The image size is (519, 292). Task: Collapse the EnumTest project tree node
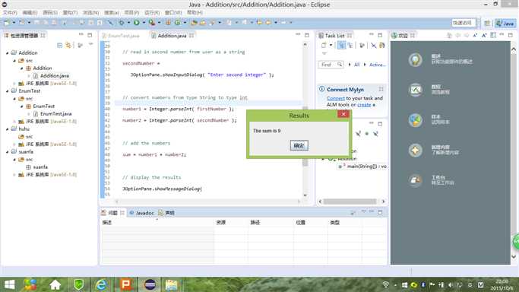8,91
